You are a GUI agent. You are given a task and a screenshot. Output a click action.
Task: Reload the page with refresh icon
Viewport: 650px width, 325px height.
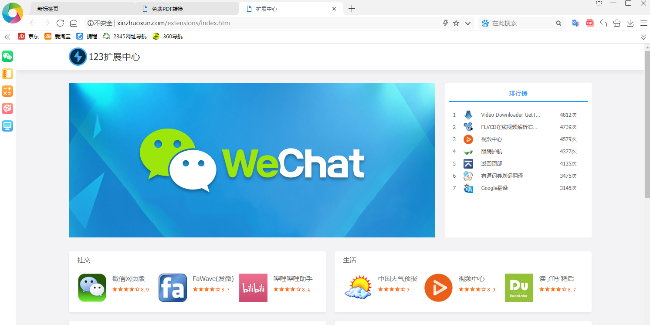pos(60,23)
